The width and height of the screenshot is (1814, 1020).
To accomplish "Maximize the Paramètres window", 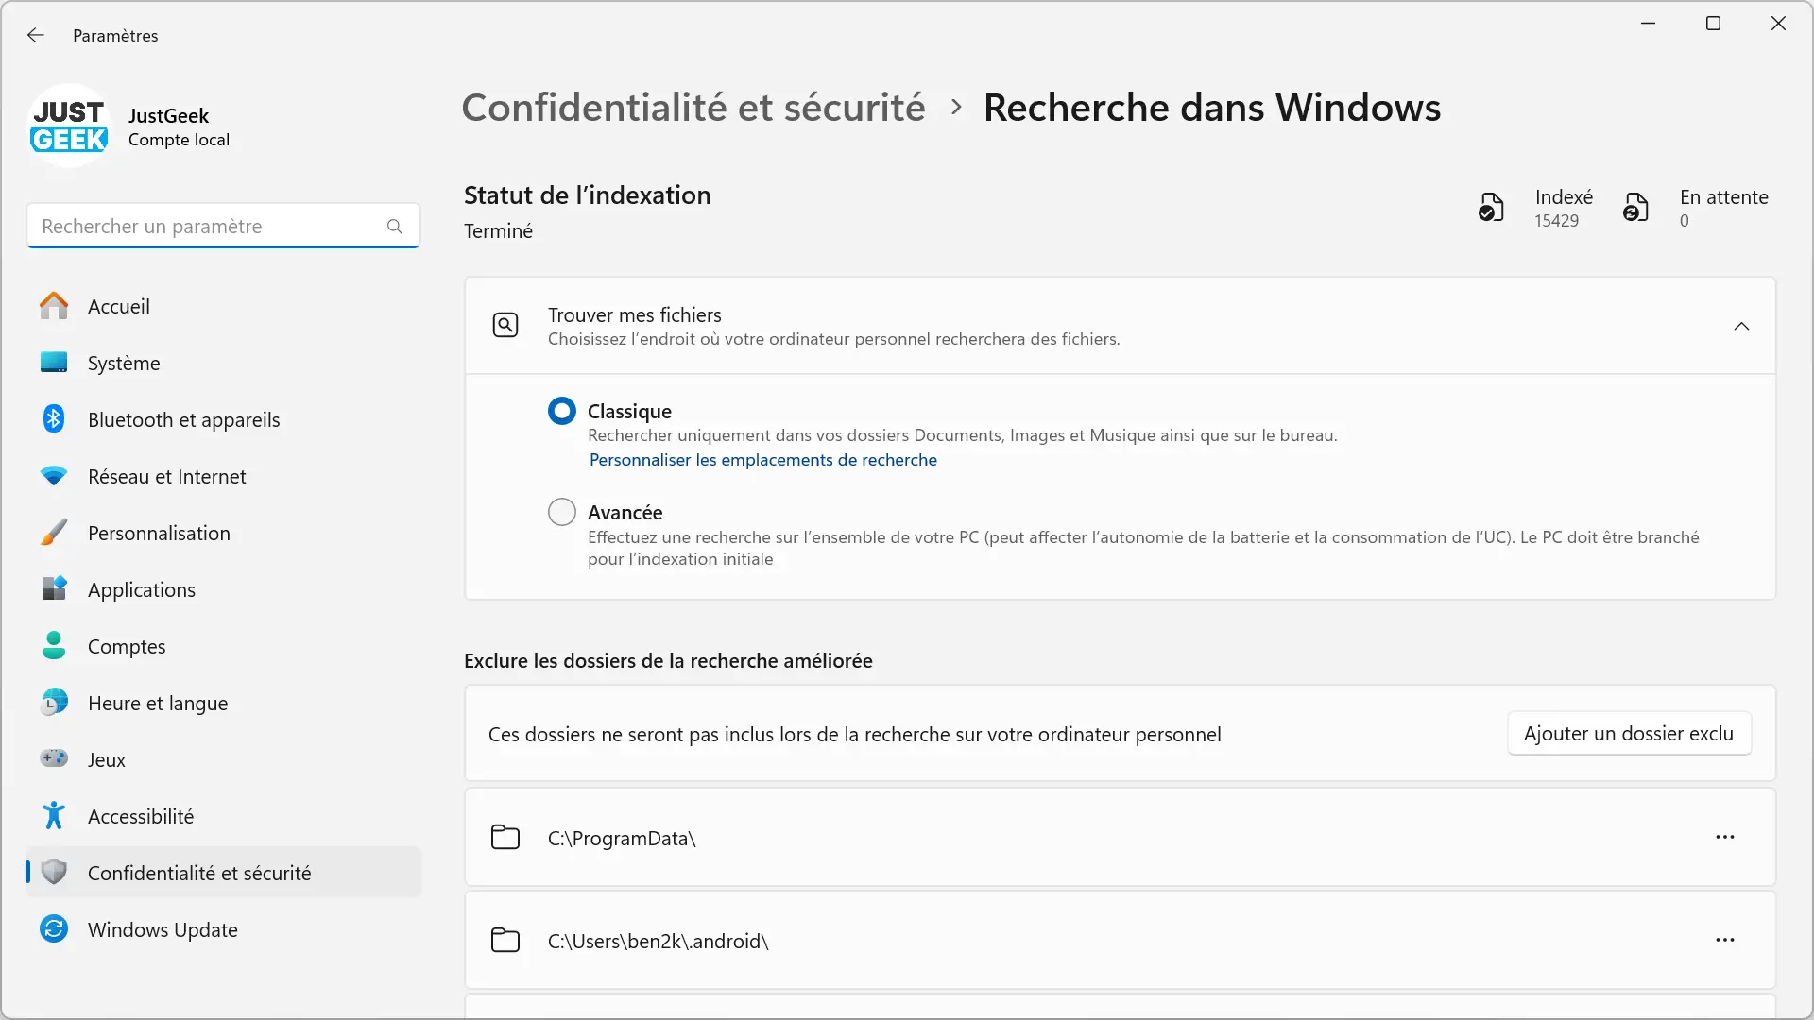I will coord(1713,24).
